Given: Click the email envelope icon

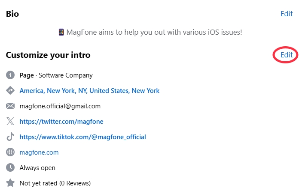Looking at the screenshot, I should (10, 106).
